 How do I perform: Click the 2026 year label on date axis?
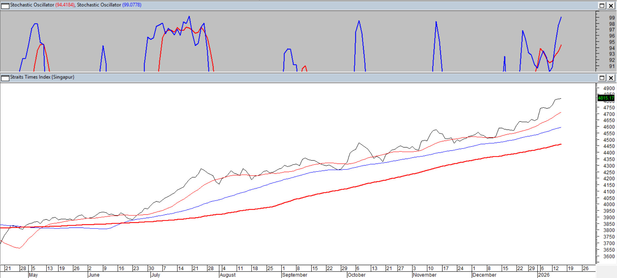point(544,275)
